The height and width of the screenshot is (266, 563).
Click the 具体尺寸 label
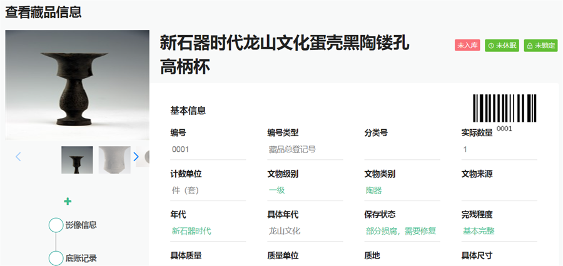coord(477,255)
